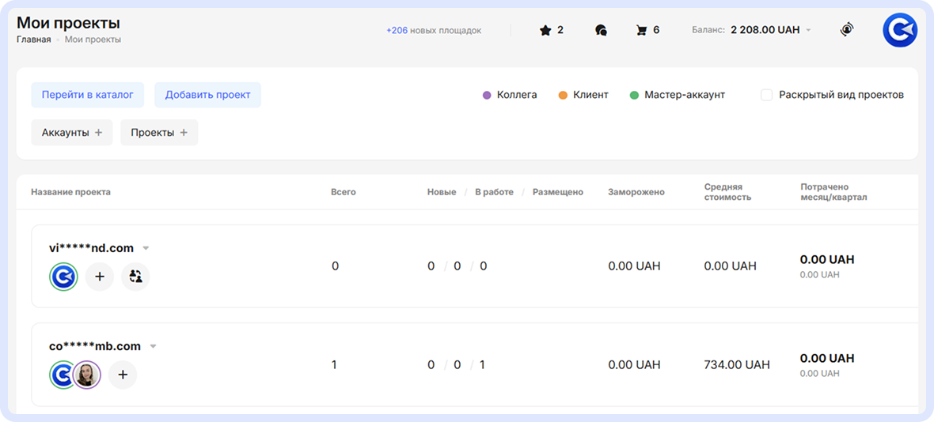
Task: Open the "+206 новых площадок" link
Action: coord(433,30)
